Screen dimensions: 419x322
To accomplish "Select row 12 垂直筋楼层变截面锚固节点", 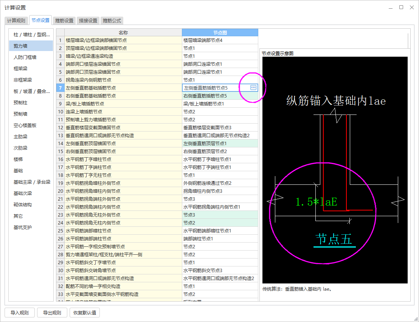I will coord(123,128).
